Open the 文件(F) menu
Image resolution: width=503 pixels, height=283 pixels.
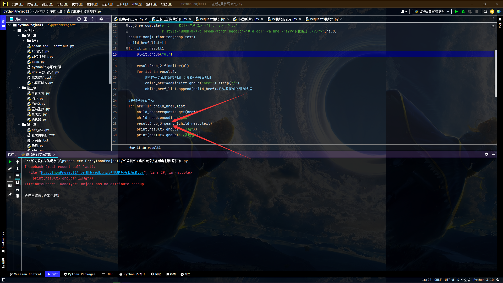coord(18,4)
